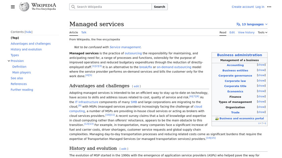Hide the Contents sidebar

(29, 32)
